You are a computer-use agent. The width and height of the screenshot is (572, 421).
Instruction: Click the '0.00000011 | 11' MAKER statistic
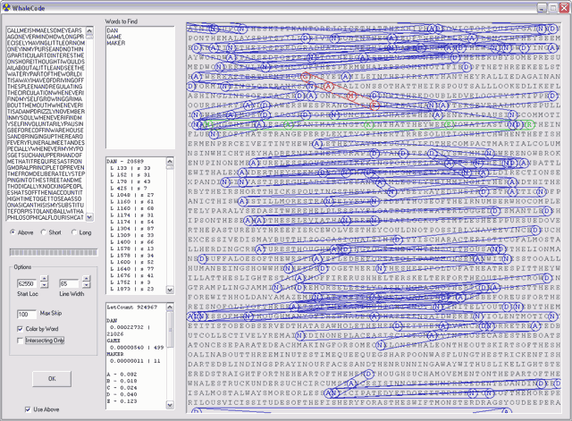point(135,361)
